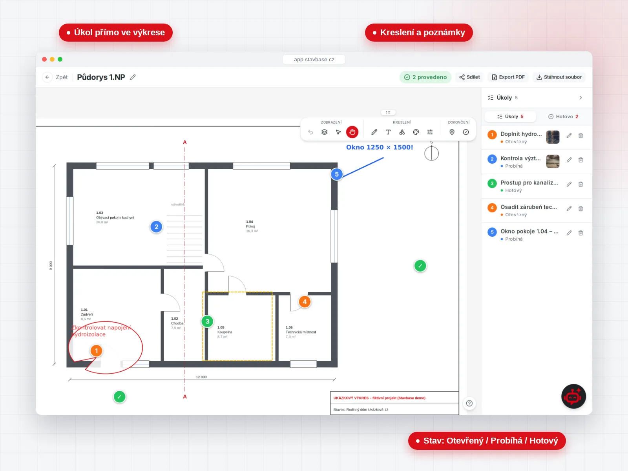The height and width of the screenshot is (471, 628).
Task: Click the checkmark completion tool
Action: [x=466, y=132]
